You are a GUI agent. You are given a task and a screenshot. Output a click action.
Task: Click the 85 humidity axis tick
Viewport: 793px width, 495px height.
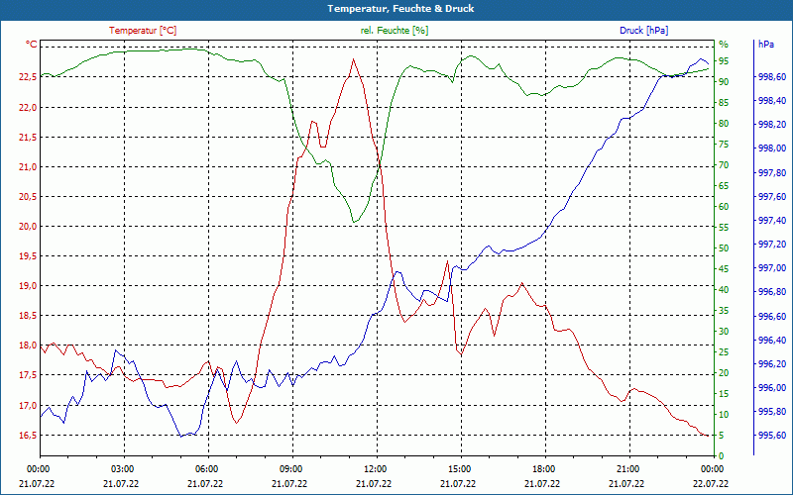point(724,103)
